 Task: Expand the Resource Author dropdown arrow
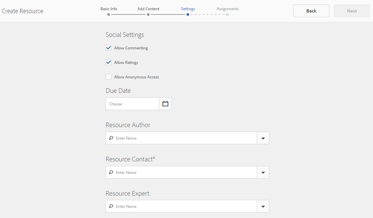263,138
